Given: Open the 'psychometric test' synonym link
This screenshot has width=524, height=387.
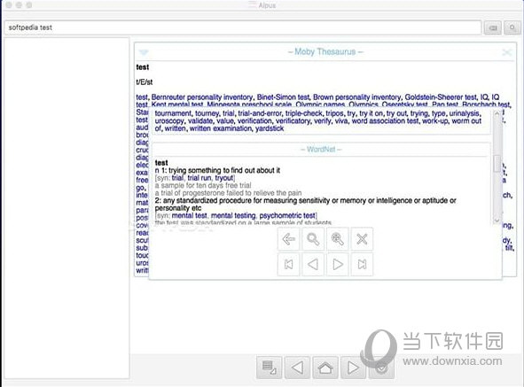Looking at the screenshot, I should 287,216.
